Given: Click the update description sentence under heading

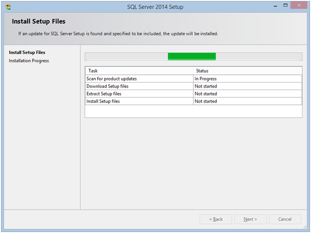Looking at the screenshot, I should pos(118,34).
